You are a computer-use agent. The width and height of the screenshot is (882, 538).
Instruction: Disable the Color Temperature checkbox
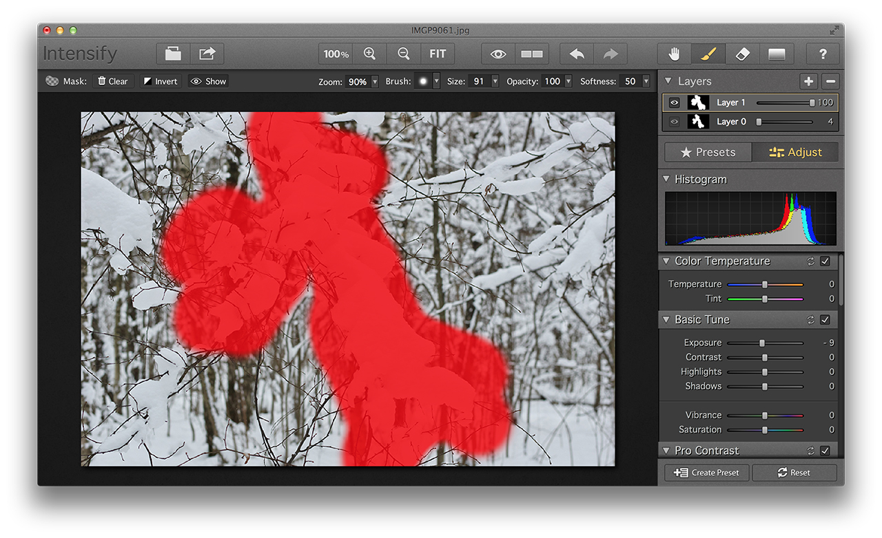coord(825,261)
